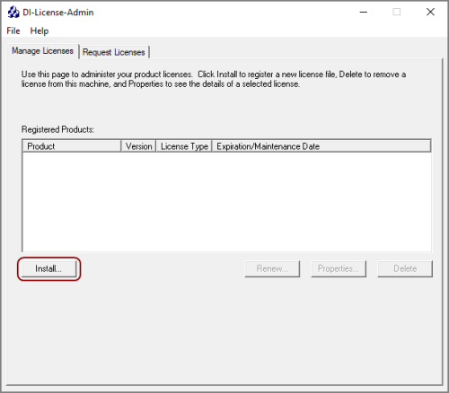Open license Properties... button
Image resolution: width=449 pixels, height=393 pixels.
click(339, 268)
